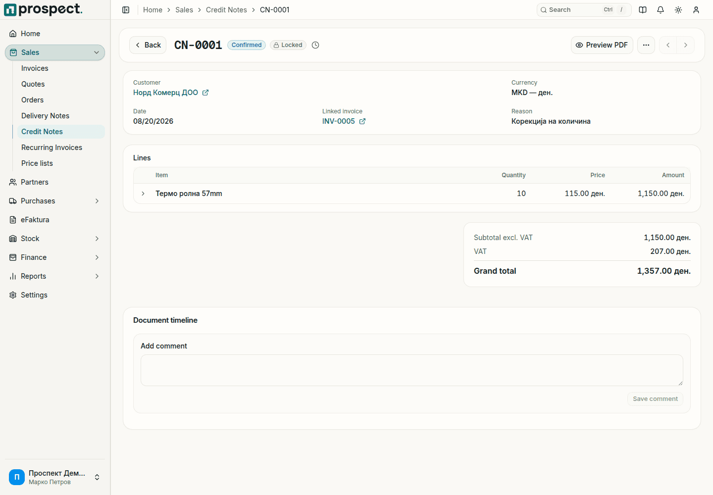Click the Settings sidebar item
This screenshot has height=495, width=713.
[x=55, y=295]
